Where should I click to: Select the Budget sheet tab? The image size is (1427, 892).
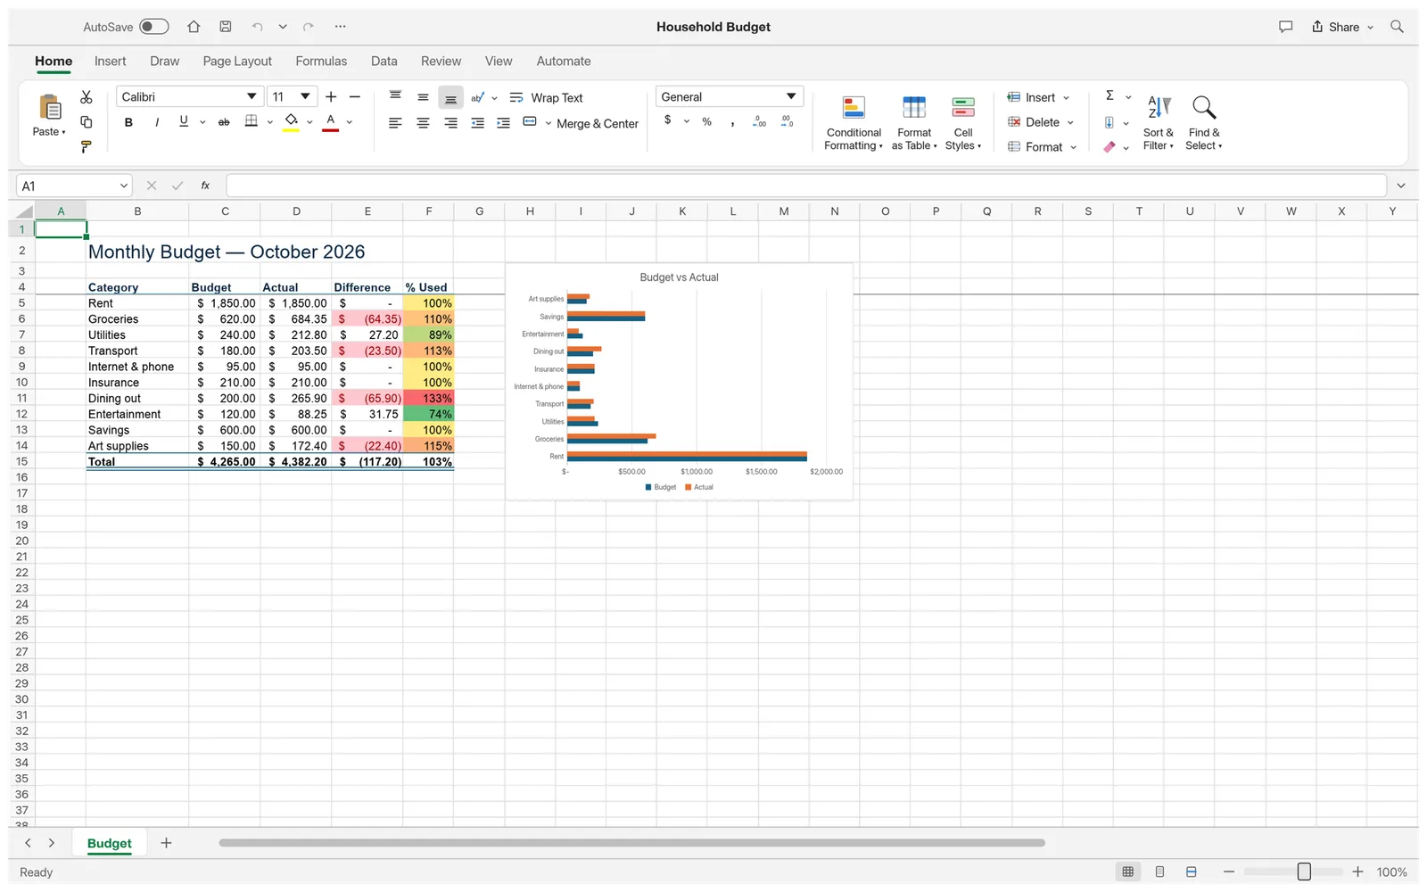pyautogui.click(x=109, y=843)
